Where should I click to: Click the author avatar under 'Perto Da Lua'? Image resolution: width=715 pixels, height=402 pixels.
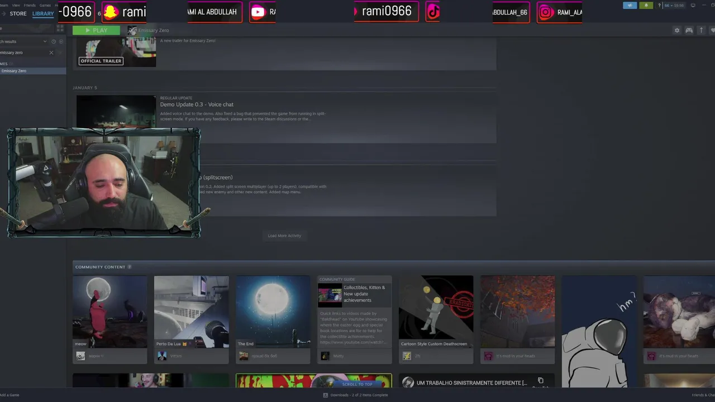[162, 356]
